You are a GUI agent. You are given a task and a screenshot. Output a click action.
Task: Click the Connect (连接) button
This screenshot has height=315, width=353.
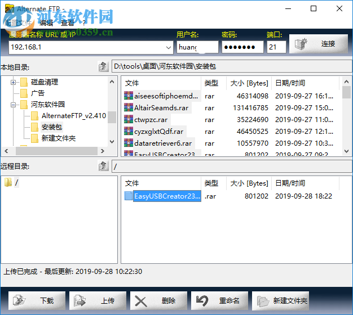[x=319, y=44]
